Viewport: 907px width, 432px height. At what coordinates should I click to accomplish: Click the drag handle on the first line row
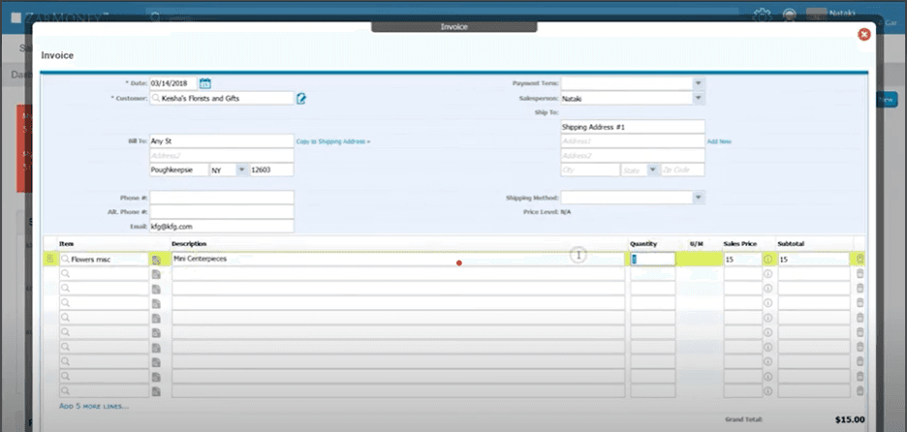50,260
